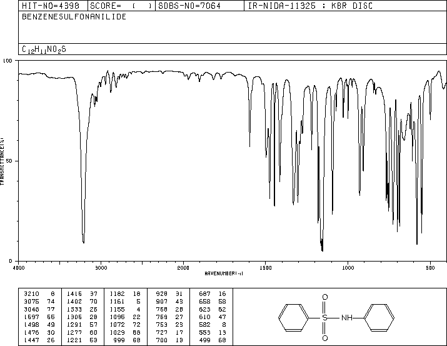This screenshot has height=346, width=447.
Task: Select peak table entry 1447
Action: (x=39, y=340)
